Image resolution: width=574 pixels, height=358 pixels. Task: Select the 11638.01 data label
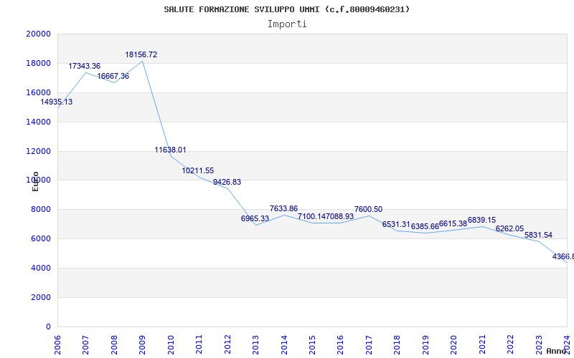pyautogui.click(x=170, y=150)
